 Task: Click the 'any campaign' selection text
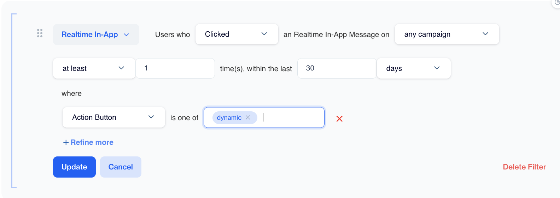[x=427, y=34]
